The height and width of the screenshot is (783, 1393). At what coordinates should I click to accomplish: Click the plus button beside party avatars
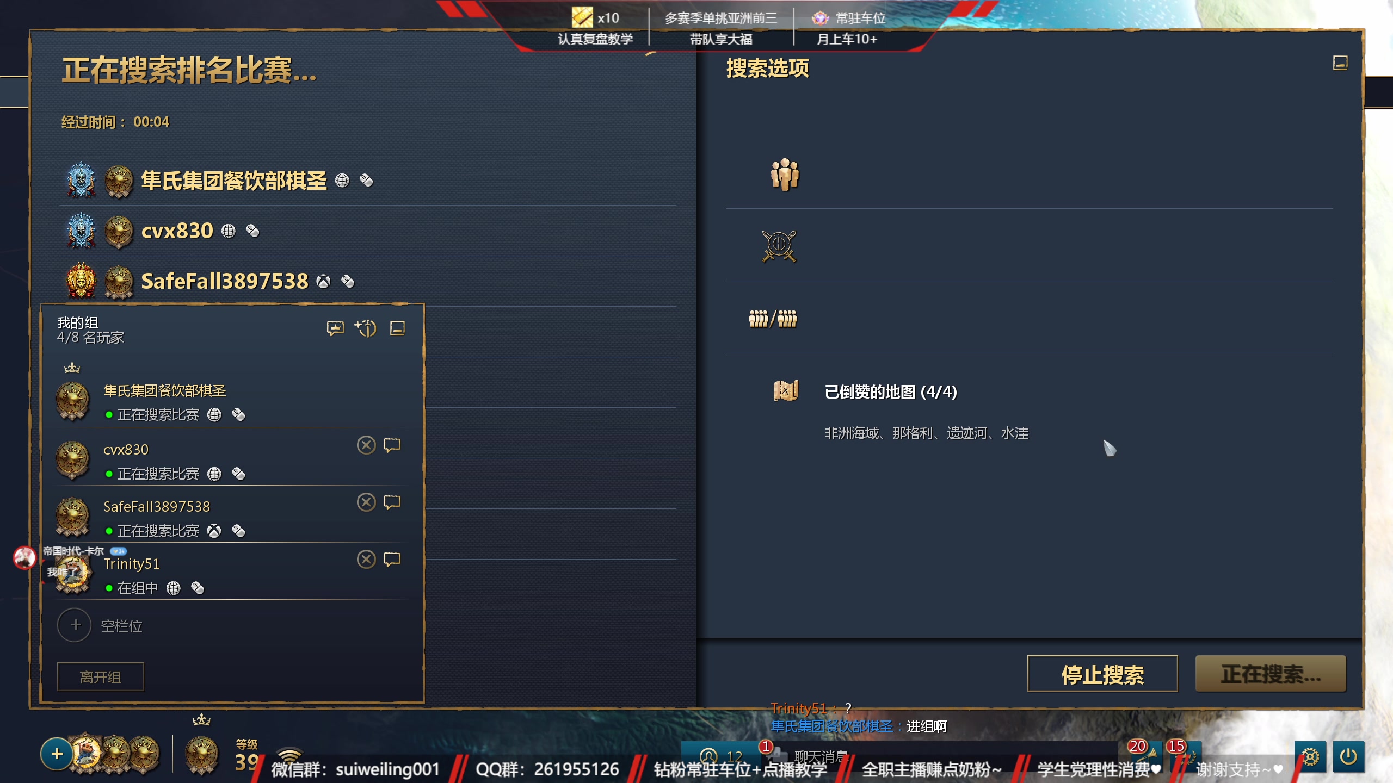(57, 754)
